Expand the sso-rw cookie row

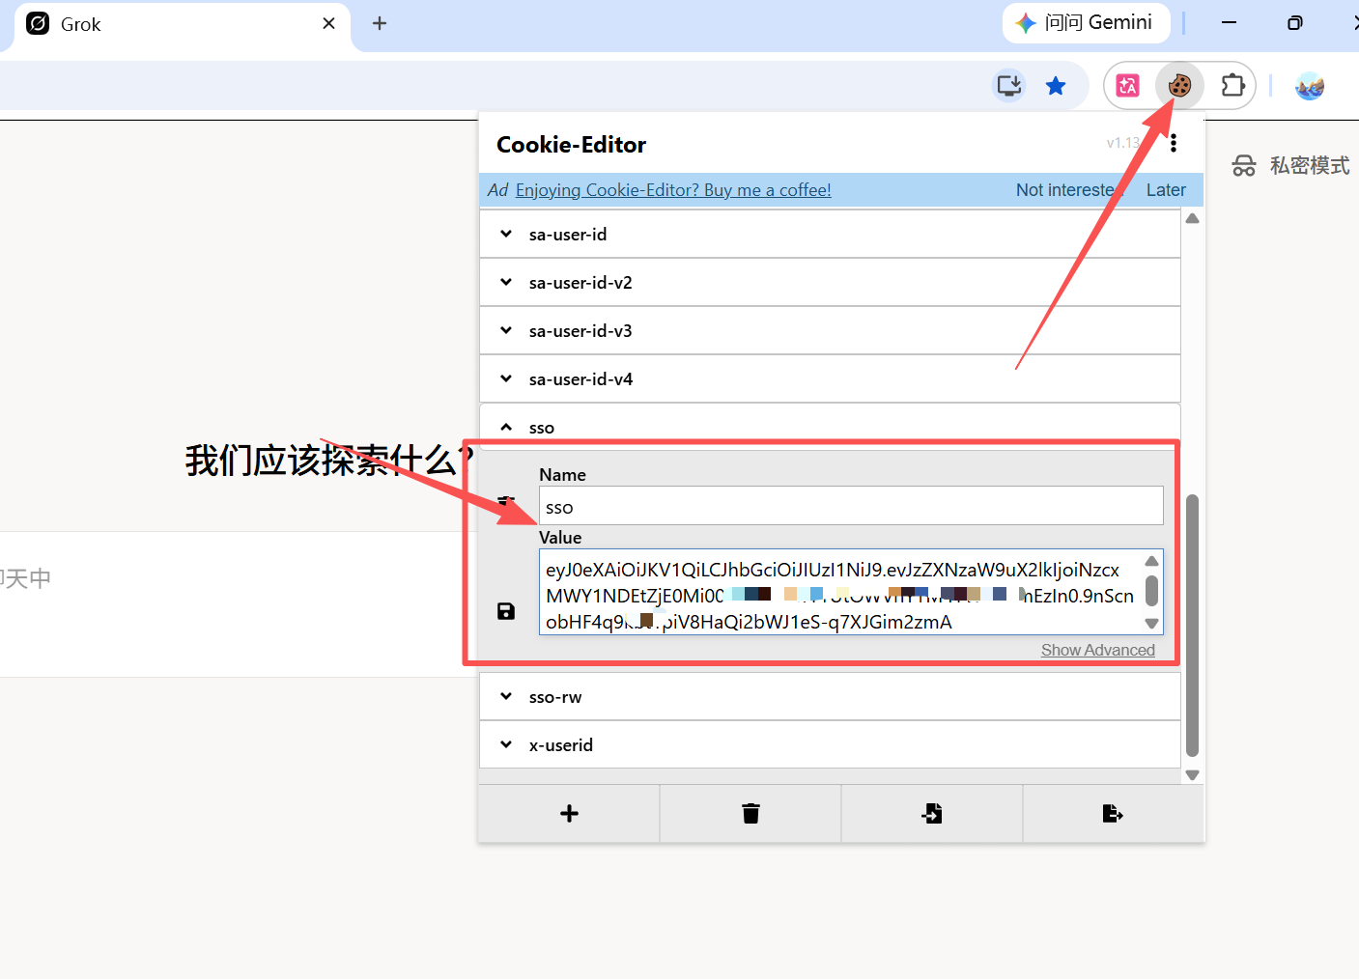[830, 697]
